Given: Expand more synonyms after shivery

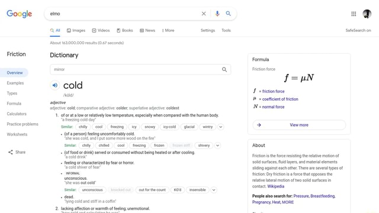Looking at the screenshot, I should point(217,146).
